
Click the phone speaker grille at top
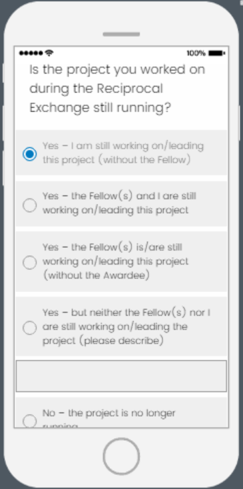(x=121, y=34)
